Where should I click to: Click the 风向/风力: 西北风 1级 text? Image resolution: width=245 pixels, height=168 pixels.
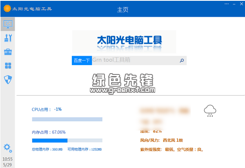tap(161, 140)
